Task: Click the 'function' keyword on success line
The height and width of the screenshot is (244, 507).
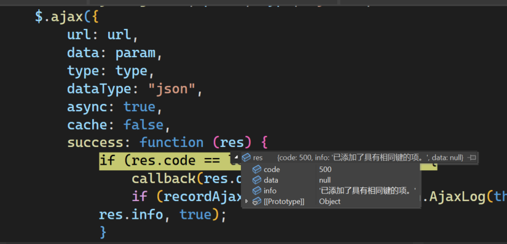Action: click(x=171, y=143)
